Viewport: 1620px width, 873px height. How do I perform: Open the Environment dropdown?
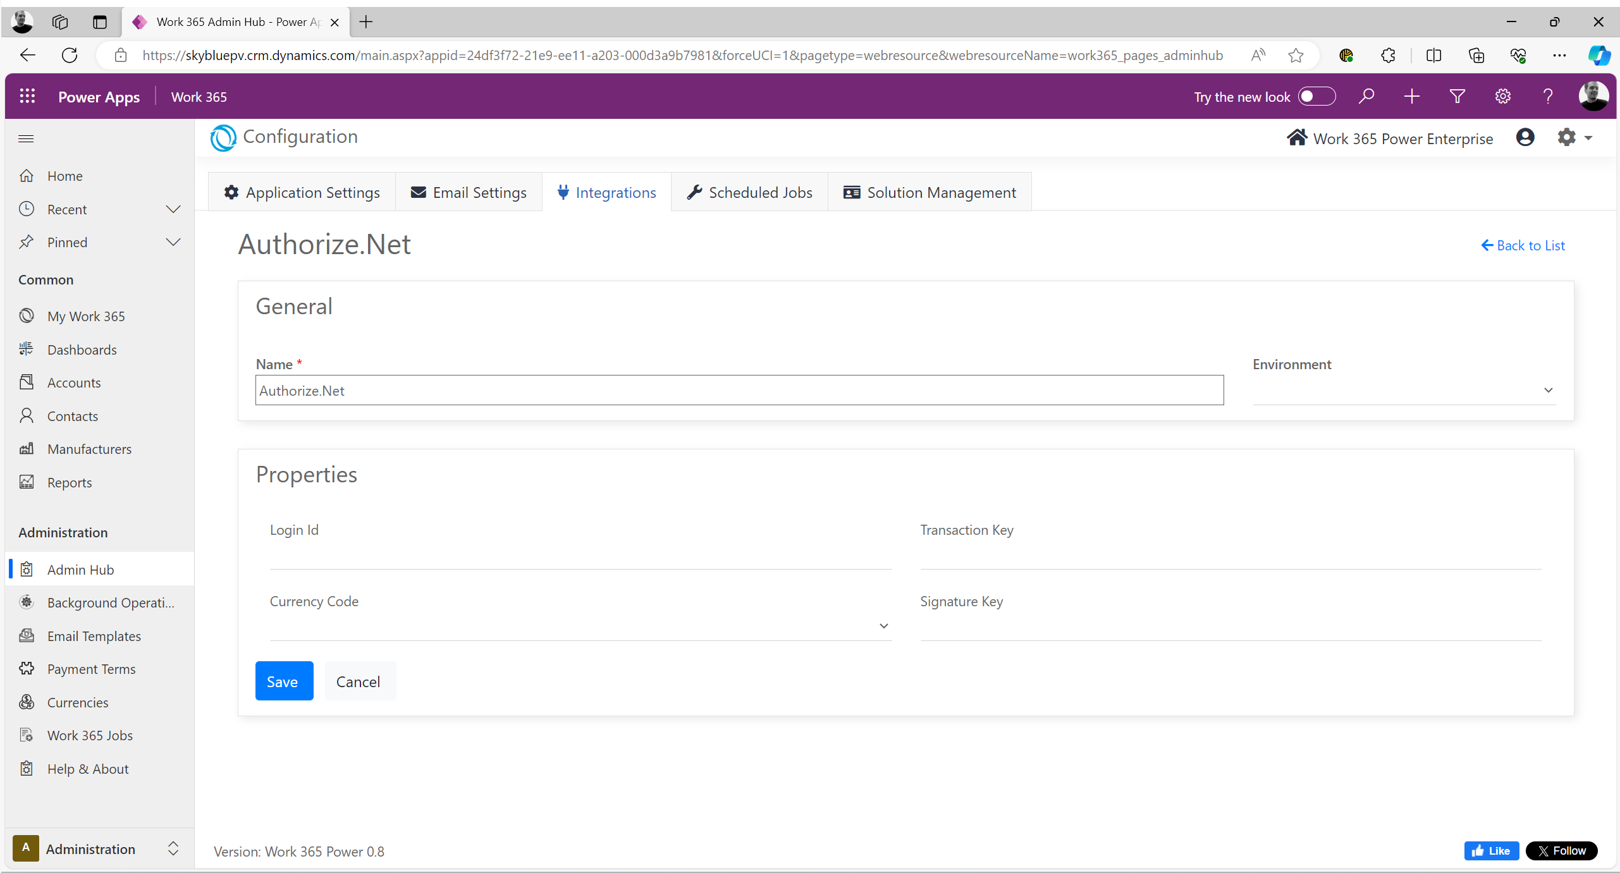[x=1404, y=390]
